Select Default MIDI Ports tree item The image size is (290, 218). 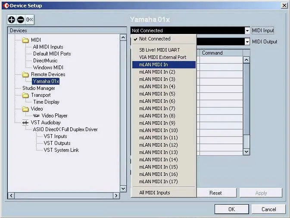tap(52, 54)
